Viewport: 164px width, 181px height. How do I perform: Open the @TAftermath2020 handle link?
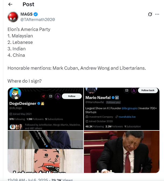(x=38, y=20)
